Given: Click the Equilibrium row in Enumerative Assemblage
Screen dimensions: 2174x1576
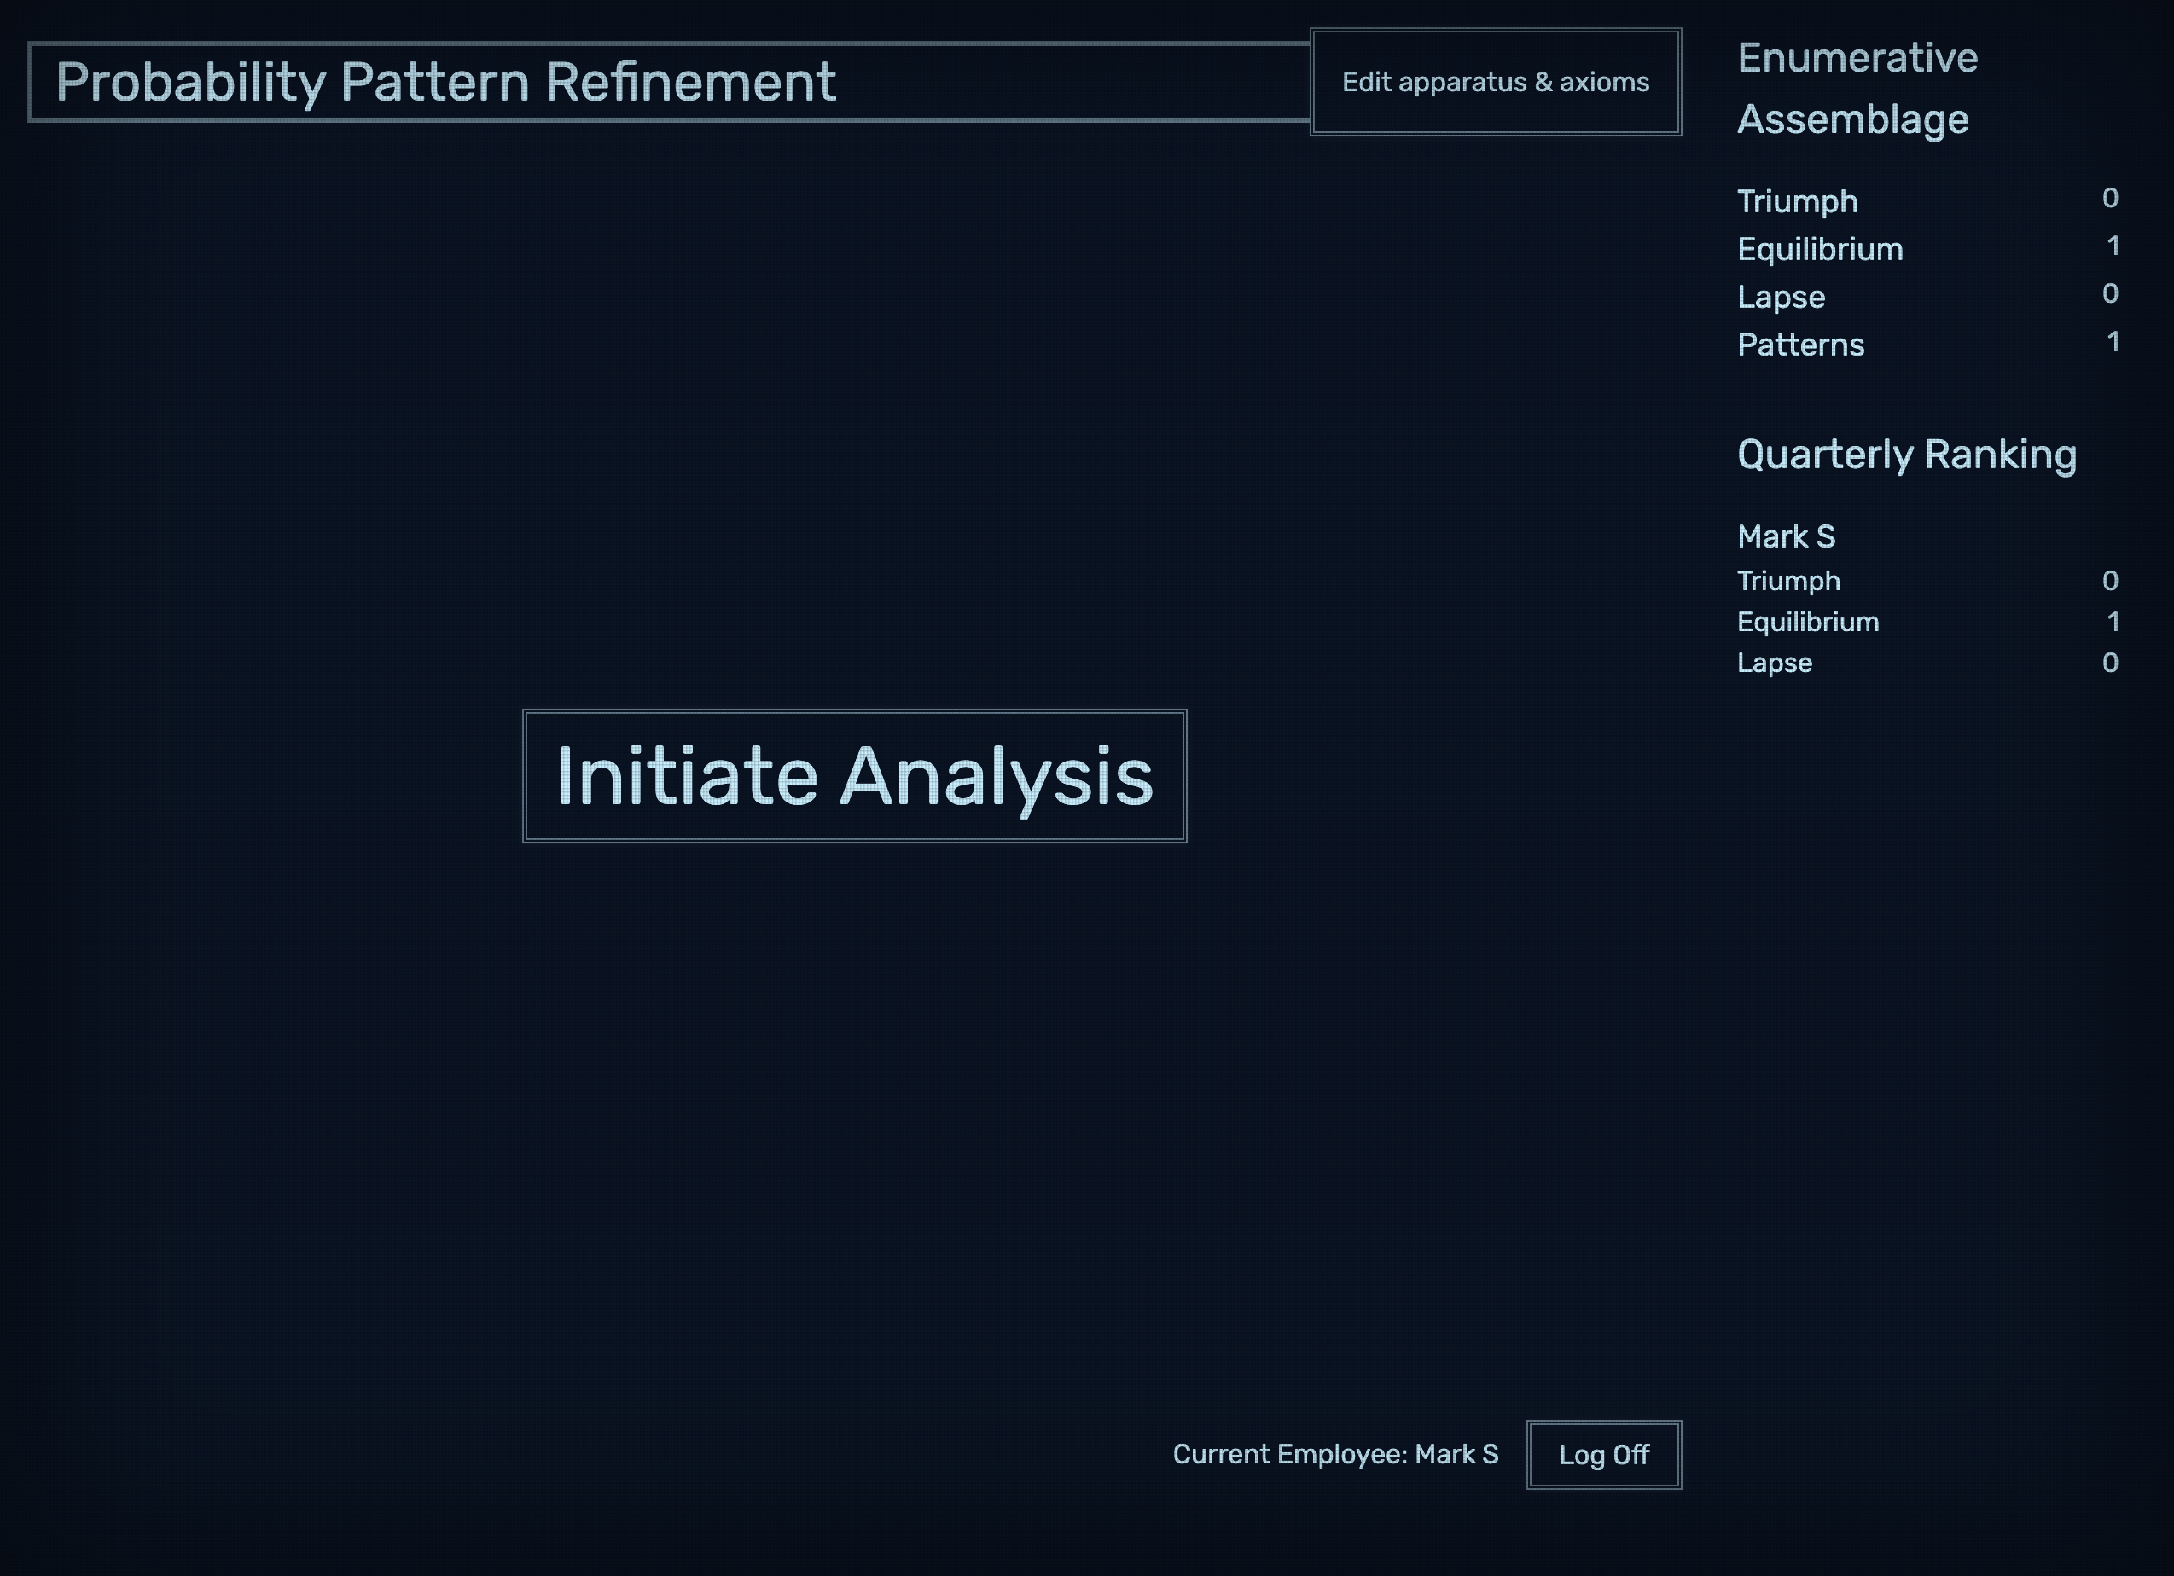Looking at the screenshot, I should [1819, 249].
